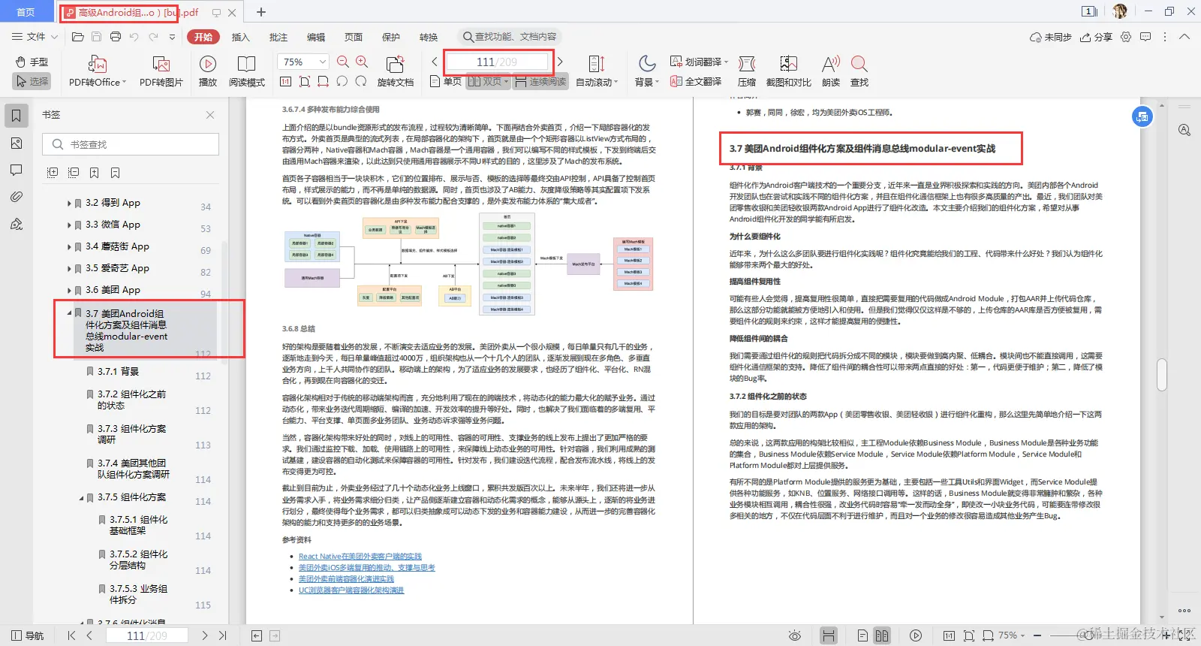Toggle navigation (导航) pane in status bar

(29, 635)
